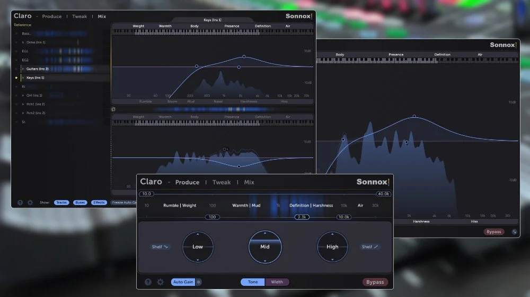The image size is (530, 297).
Task: Click the Mid knob's up arrow
Action: point(265,233)
